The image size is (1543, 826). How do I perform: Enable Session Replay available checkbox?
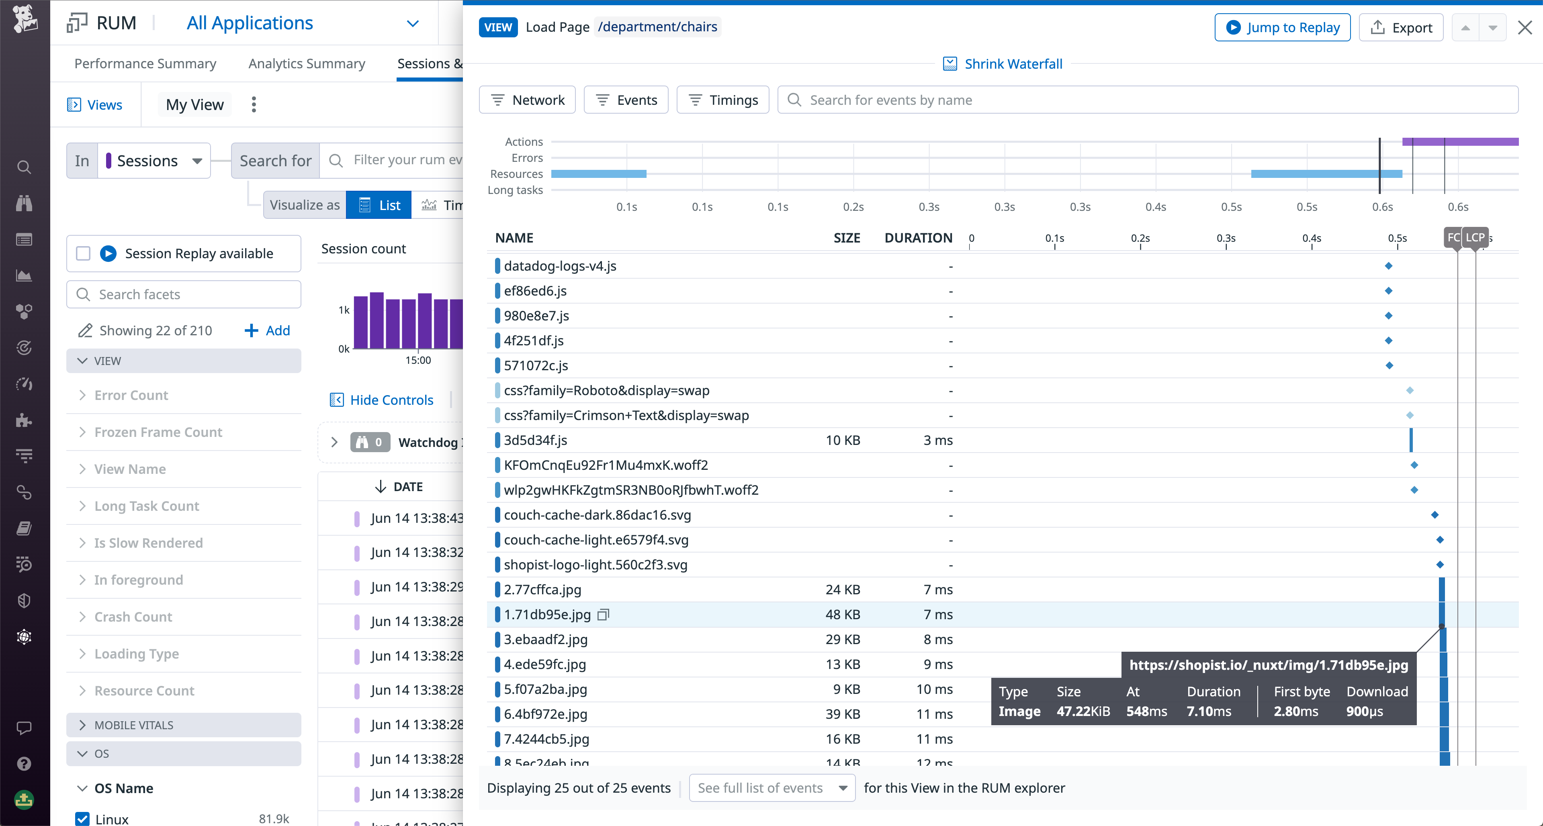83,254
